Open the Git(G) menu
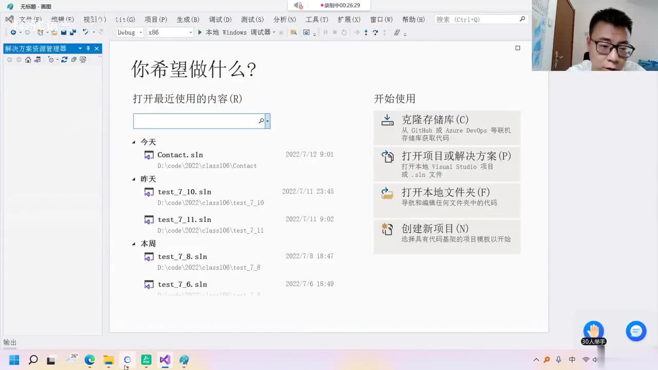Image resolution: width=658 pixels, height=370 pixels. (125, 20)
